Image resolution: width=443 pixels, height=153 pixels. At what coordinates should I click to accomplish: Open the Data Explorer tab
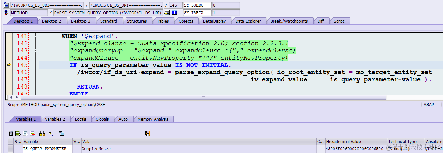(x=248, y=21)
